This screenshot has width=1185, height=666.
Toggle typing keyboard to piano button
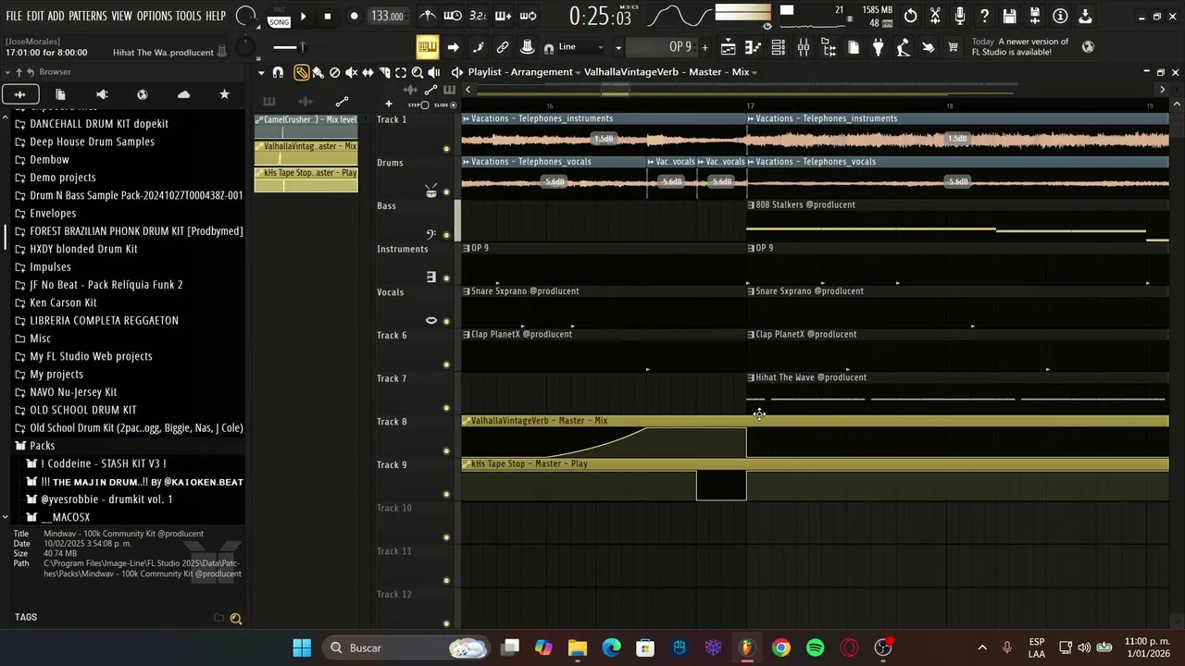coord(427,47)
